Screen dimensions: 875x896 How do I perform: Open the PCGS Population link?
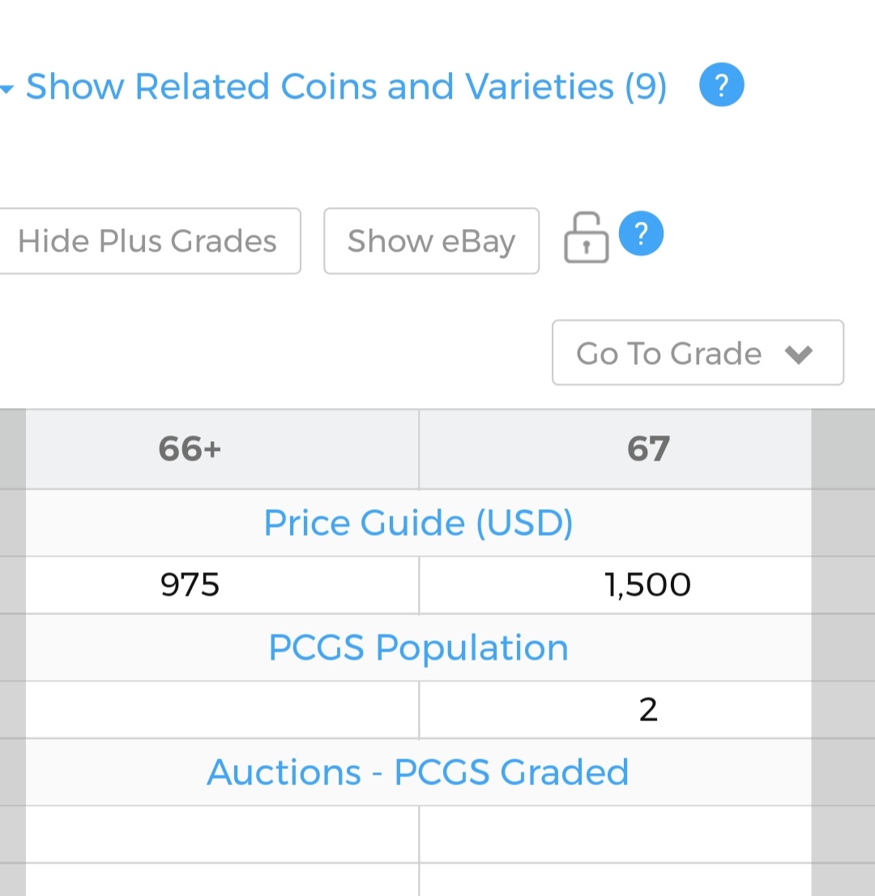(x=418, y=648)
